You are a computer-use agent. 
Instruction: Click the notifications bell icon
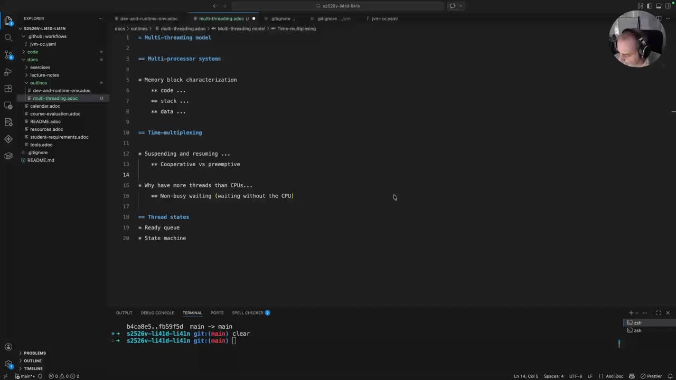669,376
